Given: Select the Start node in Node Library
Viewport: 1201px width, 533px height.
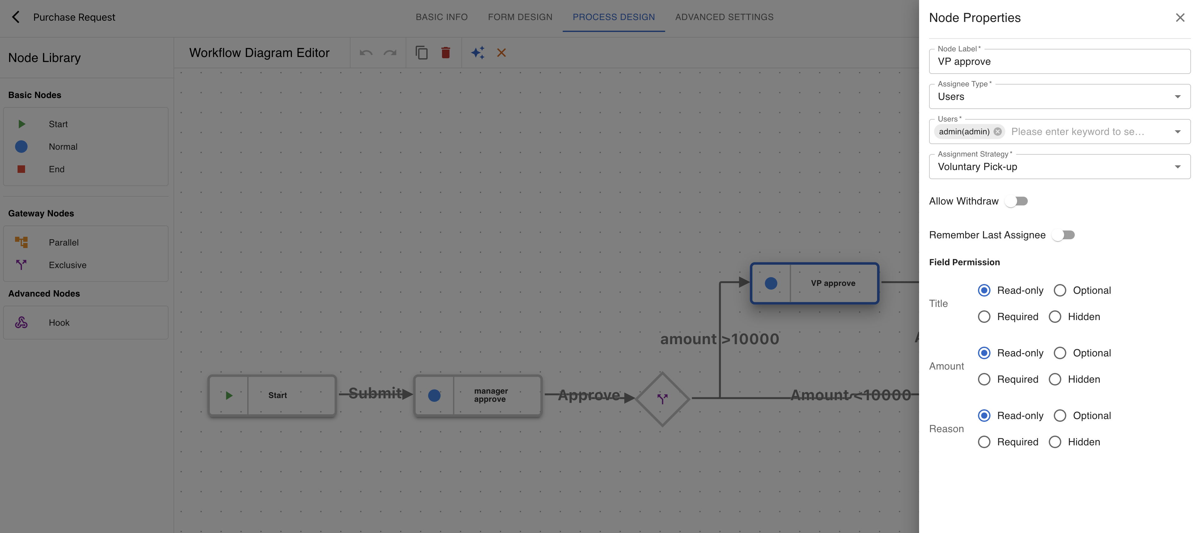Looking at the screenshot, I should (x=86, y=124).
